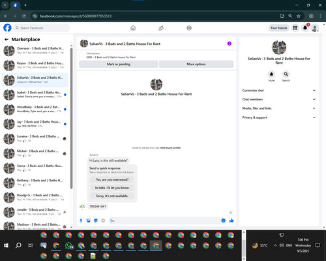Expand Media, files and links section

click(279, 108)
